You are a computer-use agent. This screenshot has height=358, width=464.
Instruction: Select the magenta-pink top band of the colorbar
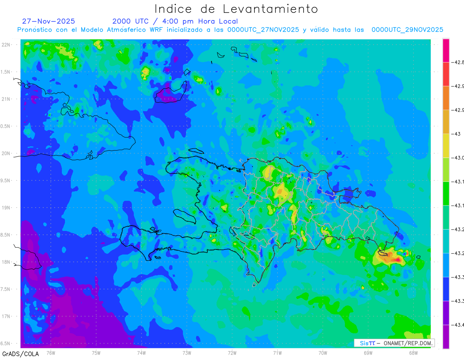(x=446, y=50)
